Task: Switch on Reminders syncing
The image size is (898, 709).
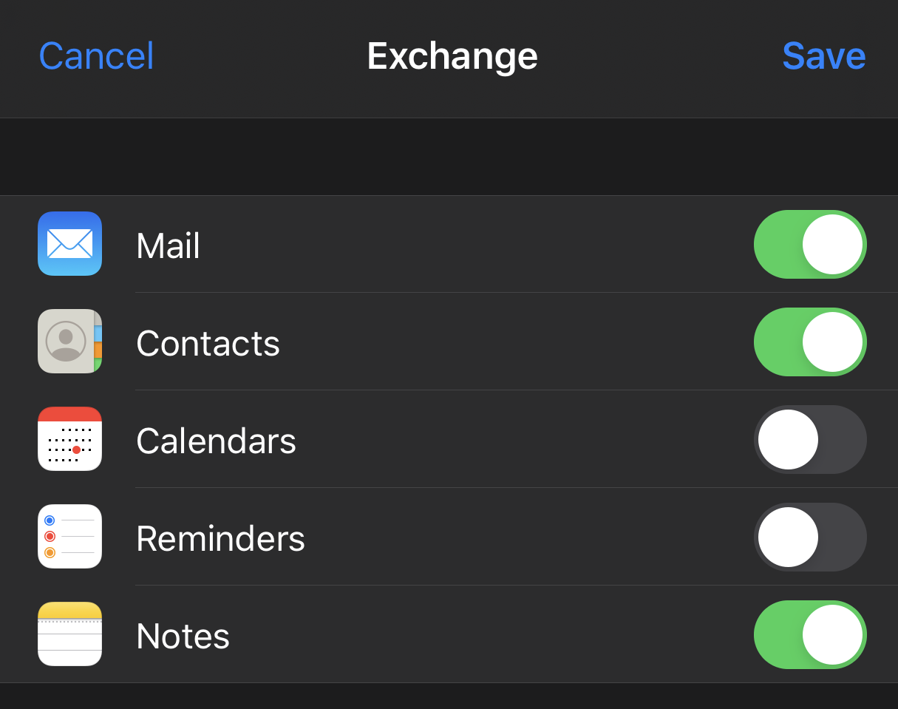Action: coord(810,537)
